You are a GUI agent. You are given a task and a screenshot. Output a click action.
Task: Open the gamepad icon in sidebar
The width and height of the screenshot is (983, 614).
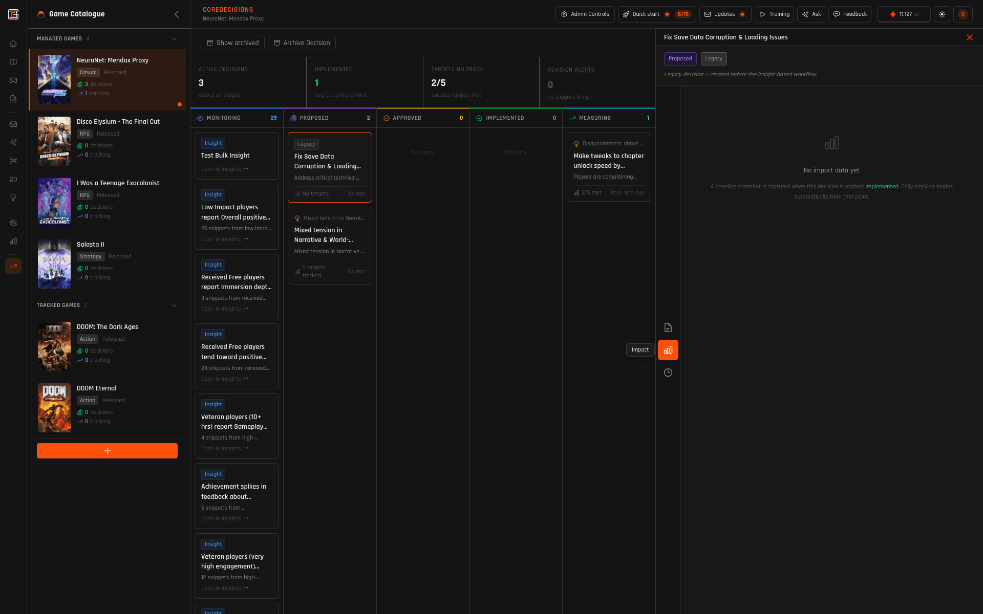coord(13,80)
